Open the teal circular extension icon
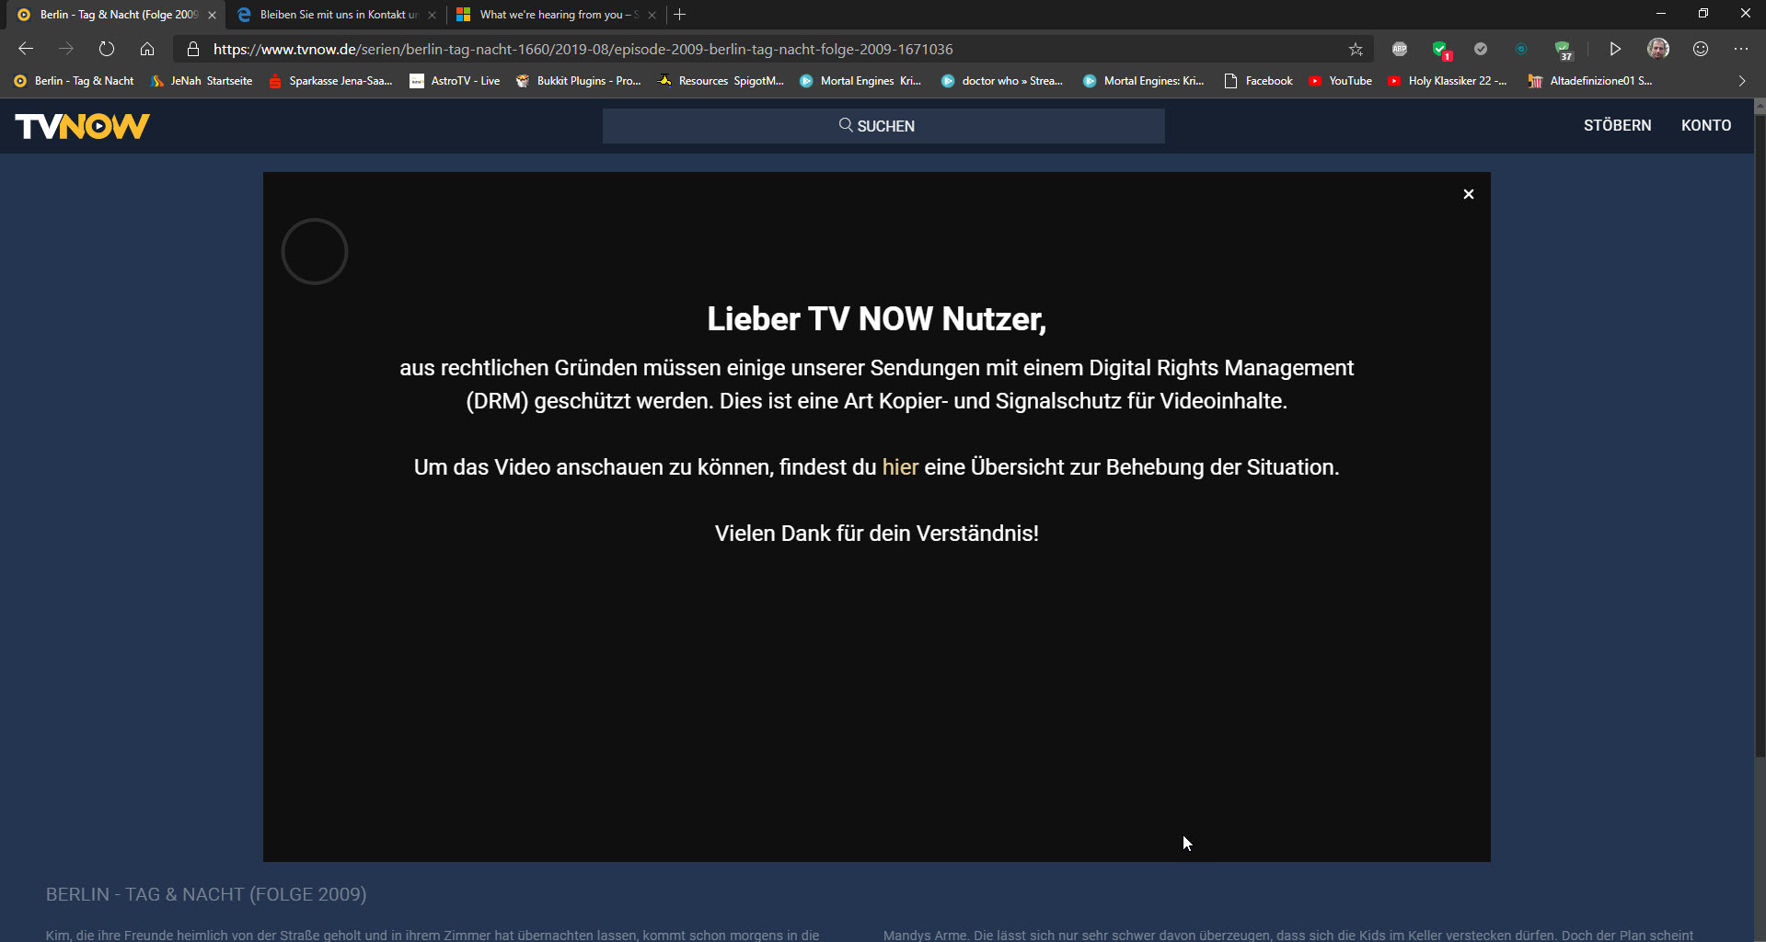 click(x=1521, y=49)
